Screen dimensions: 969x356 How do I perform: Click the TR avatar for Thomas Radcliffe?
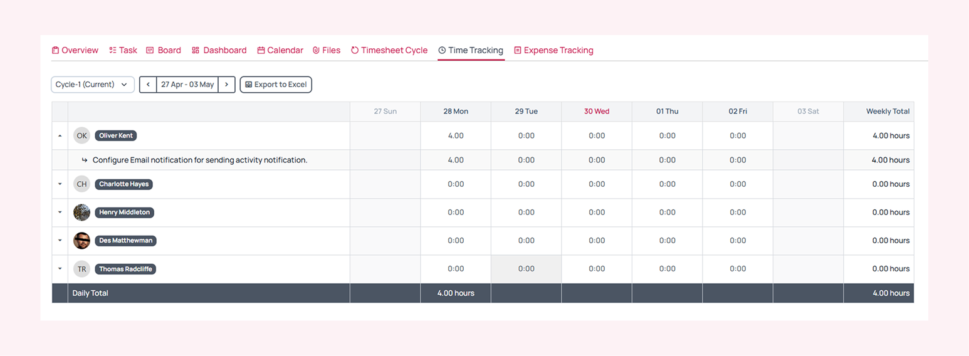[x=81, y=269]
